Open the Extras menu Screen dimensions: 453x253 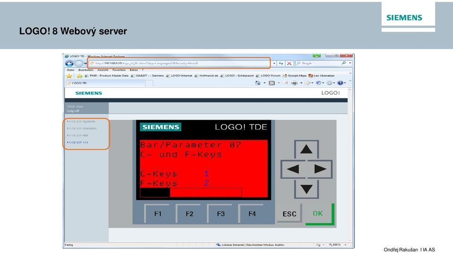point(134,70)
